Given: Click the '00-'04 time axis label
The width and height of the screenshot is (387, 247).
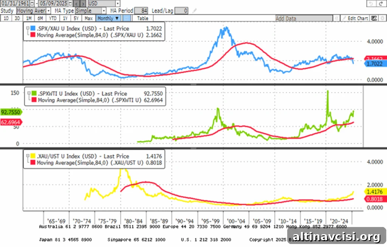Looking at the screenshot, I should 236,221.
